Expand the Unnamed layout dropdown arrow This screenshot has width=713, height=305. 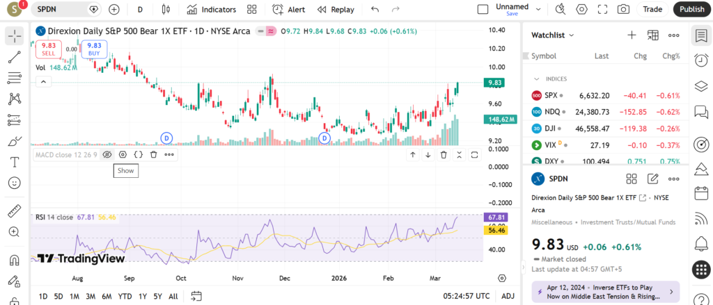pos(538,9)
